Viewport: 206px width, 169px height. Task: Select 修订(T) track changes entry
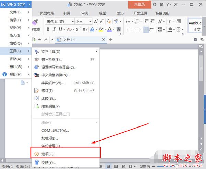pos(66,91)
